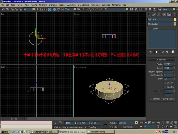This screenshot has width=178, height=134.
Task: Toggle the Selection Lock padlock
Action: coord(55,123)
